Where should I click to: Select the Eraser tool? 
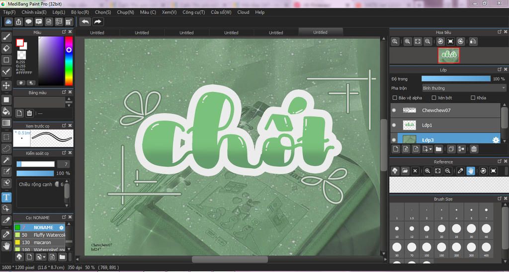tap(6, 48)
